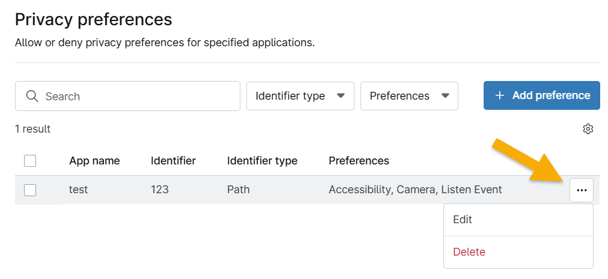
Task: Focus the Search text field
Action: pos(138,97)
